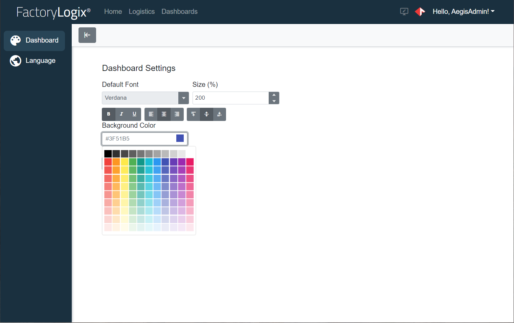Open the Language settings panel
514x323 pixels.
34,60
